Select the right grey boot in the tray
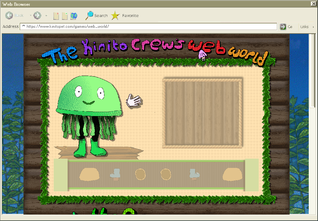The height and width of the screenshot is (221, 318). pos(195,174)
